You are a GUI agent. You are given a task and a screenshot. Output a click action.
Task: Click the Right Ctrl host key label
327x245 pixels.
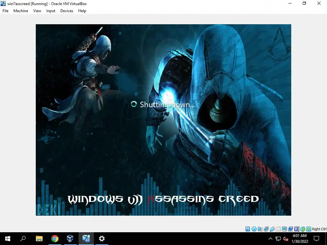(x=319, y=229)
